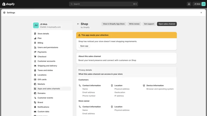Viewport: 207px width, 116px height.
Task: Navigate to Checkout settings
Action: [x=52, y=56]
